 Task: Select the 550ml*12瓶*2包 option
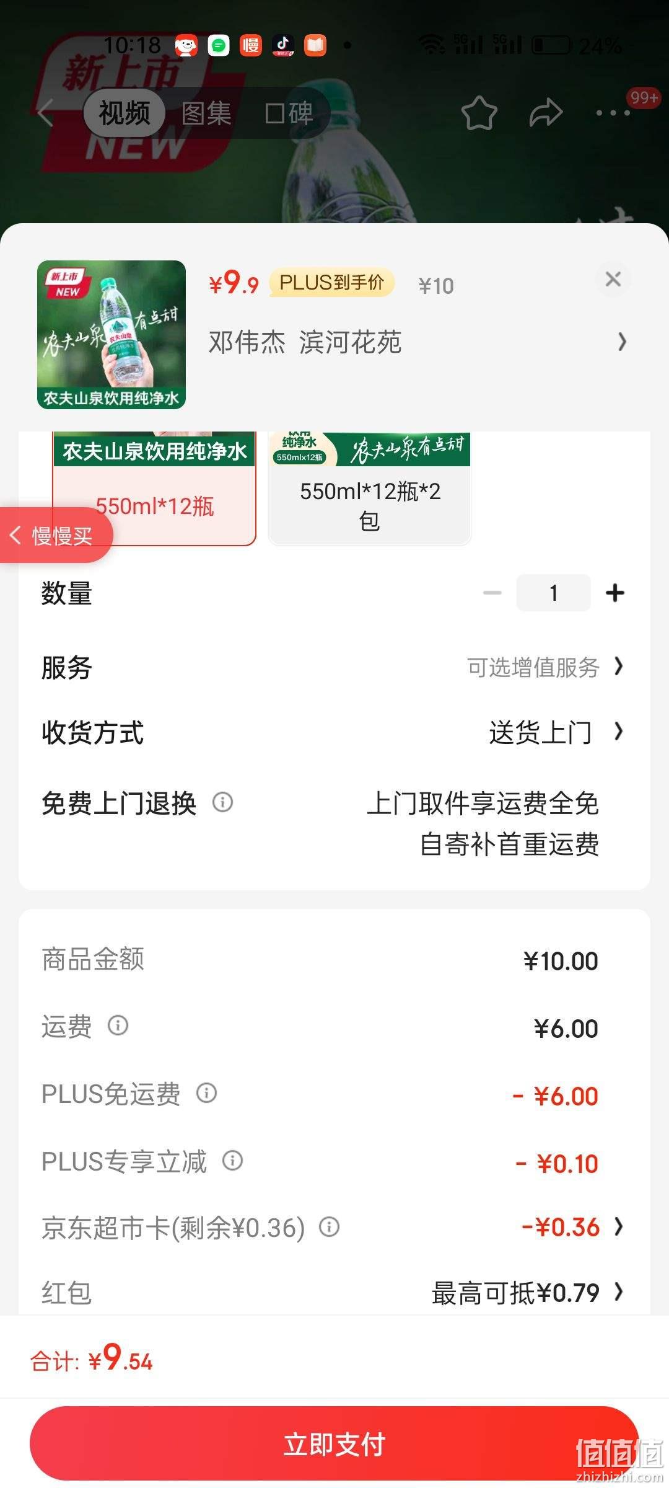pyautogui.click(x=370, y=489)
